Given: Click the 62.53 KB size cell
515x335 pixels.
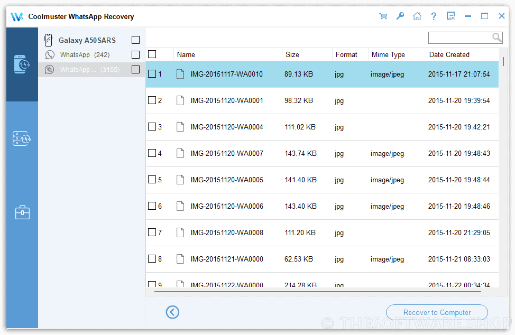Looking at the screenshot, I should point(299,259).
